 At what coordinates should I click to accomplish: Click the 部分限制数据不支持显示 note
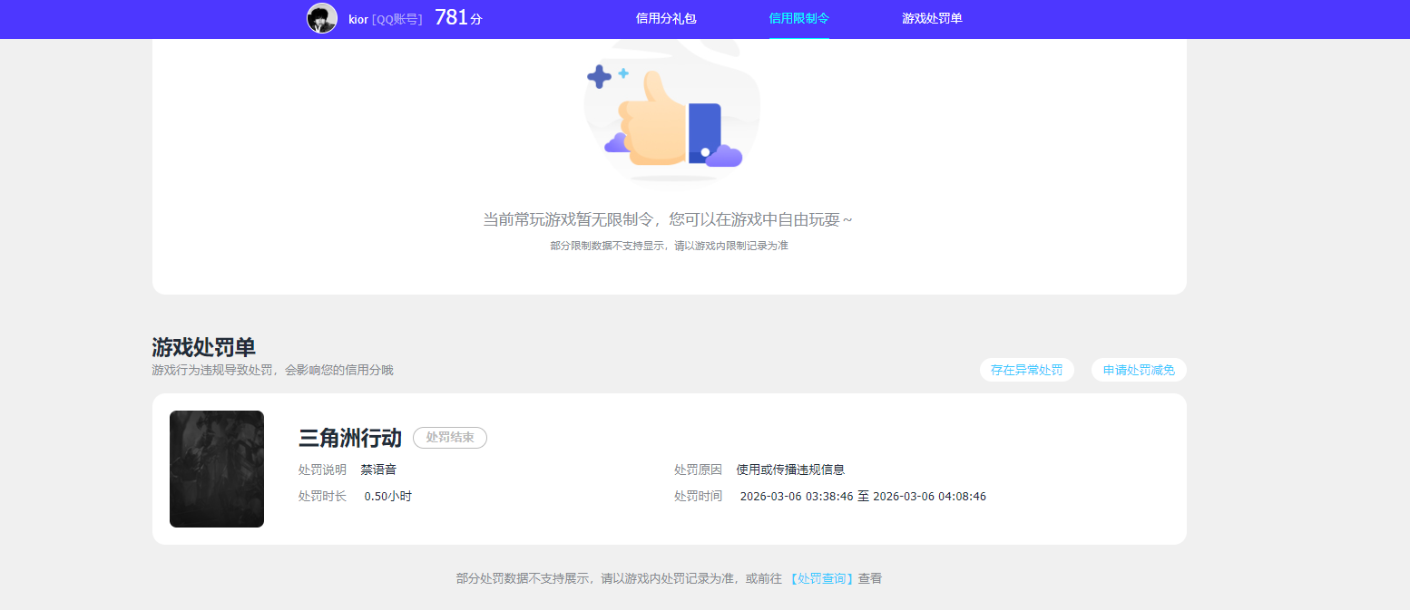(669, 246)
